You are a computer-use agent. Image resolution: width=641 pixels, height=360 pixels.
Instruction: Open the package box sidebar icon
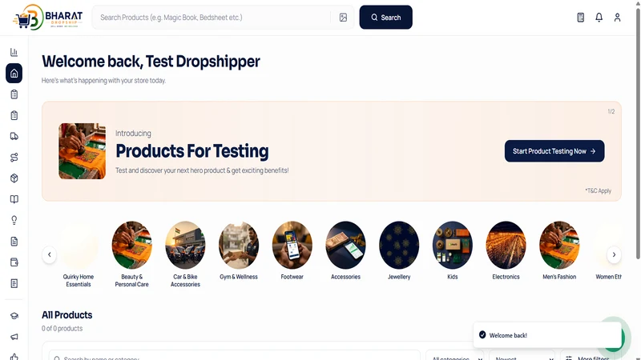[14, 178]
